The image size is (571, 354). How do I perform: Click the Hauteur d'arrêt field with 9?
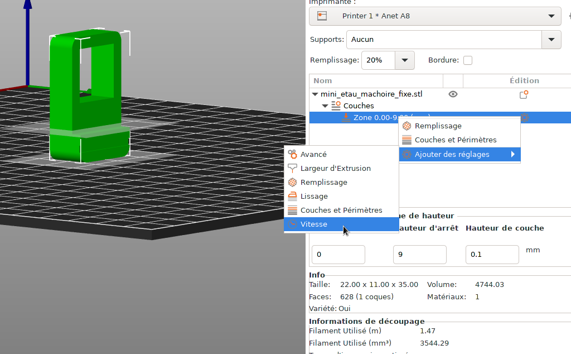click(419, 255)
